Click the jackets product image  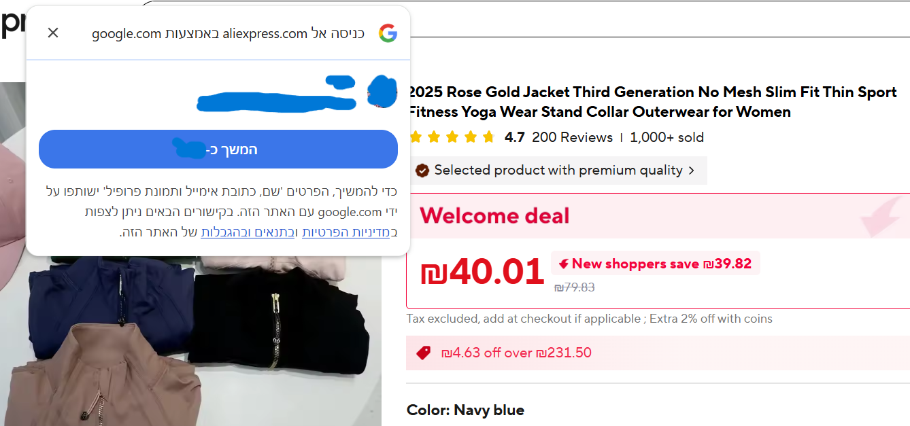pyautogui.click(x=190, y=340)
